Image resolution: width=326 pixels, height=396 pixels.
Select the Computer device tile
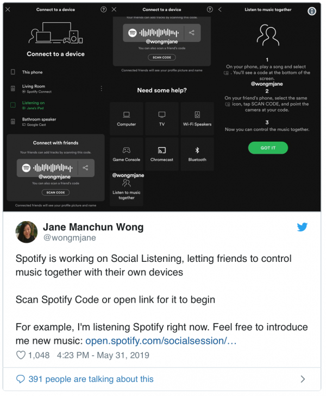127,119
